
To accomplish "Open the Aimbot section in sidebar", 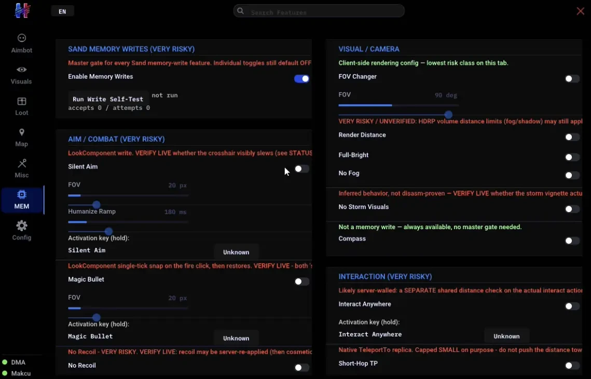I will tap(21, 44).
